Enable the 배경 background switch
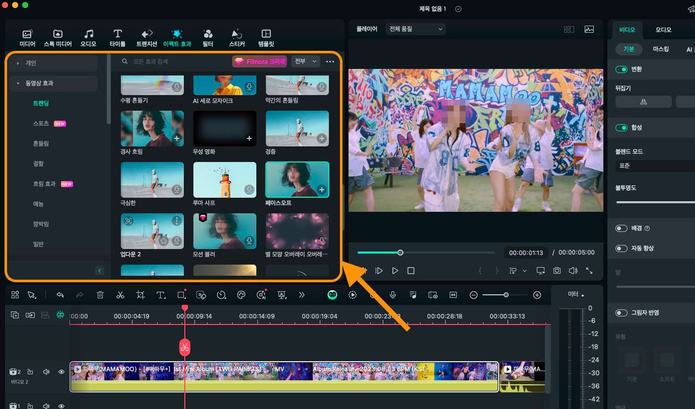The width and height of the screenshot is (695, 409). tap(621, 228)
